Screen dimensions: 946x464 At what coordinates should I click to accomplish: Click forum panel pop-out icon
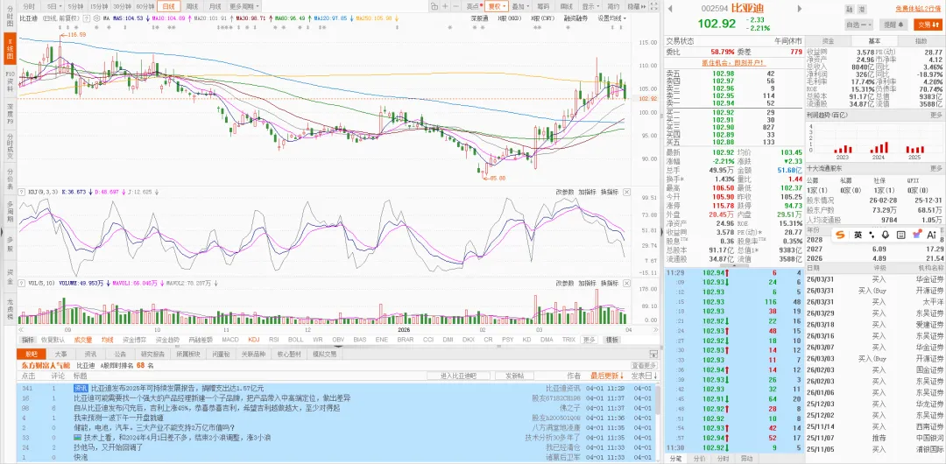pos(653,354)
